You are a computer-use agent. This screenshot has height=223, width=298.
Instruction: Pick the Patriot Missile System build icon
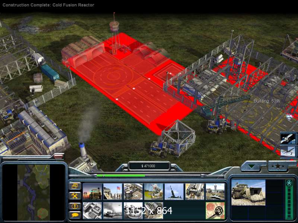153,191
